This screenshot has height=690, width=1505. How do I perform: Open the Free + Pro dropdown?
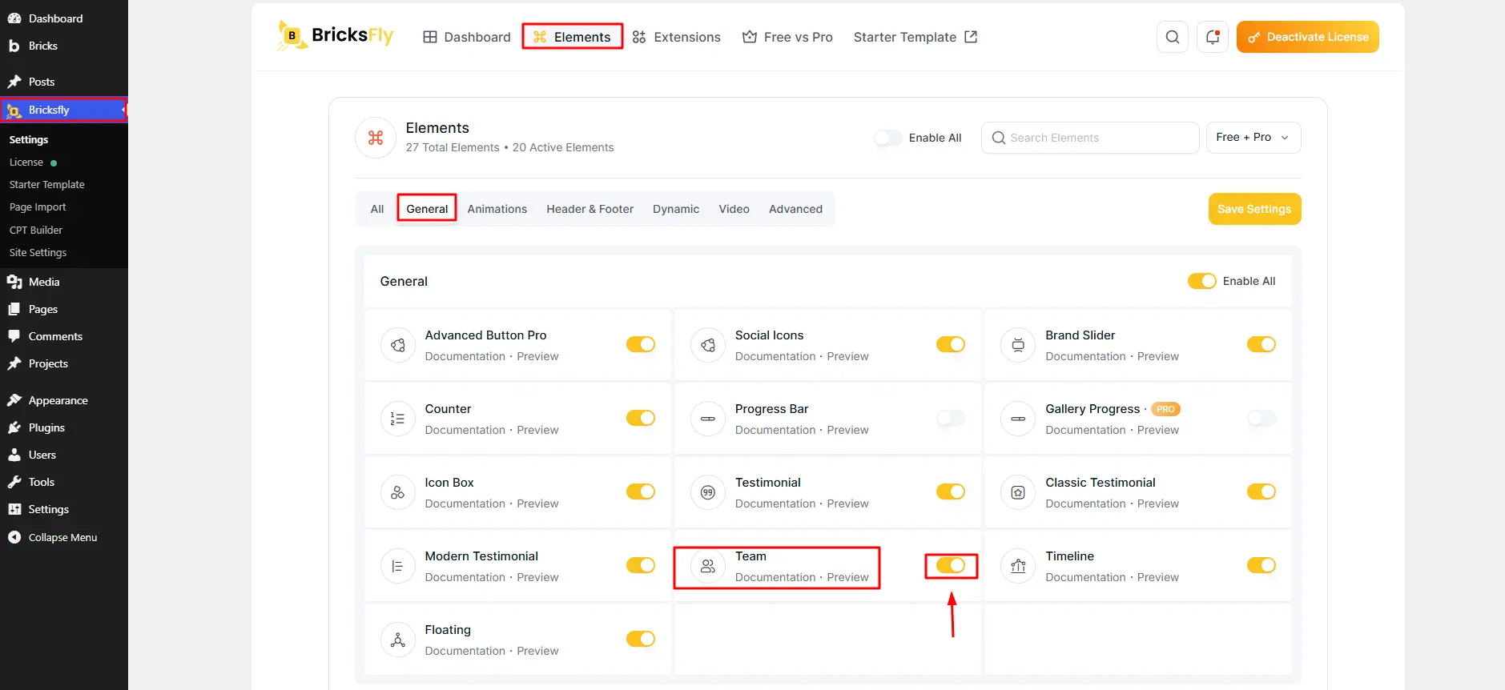1253,138
